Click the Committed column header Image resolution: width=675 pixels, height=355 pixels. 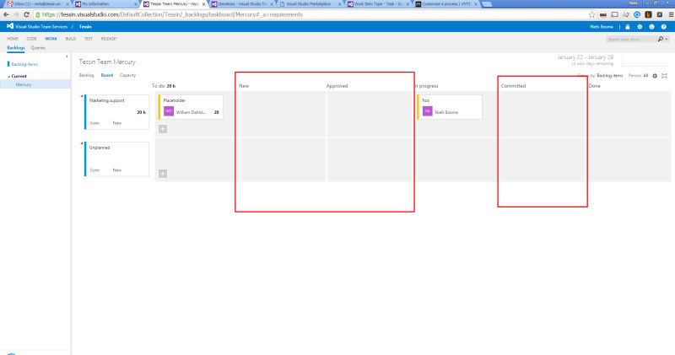[x=513, y=86]
